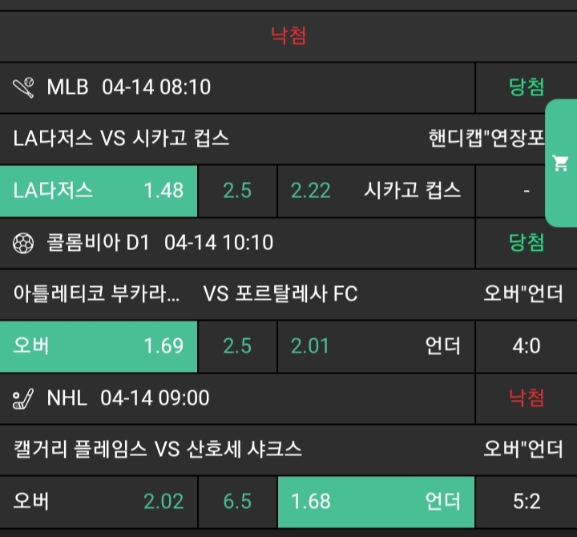The image size is (577, 537).
Task: Click the 당첨 status in MLB row
Action: point(527,87)
